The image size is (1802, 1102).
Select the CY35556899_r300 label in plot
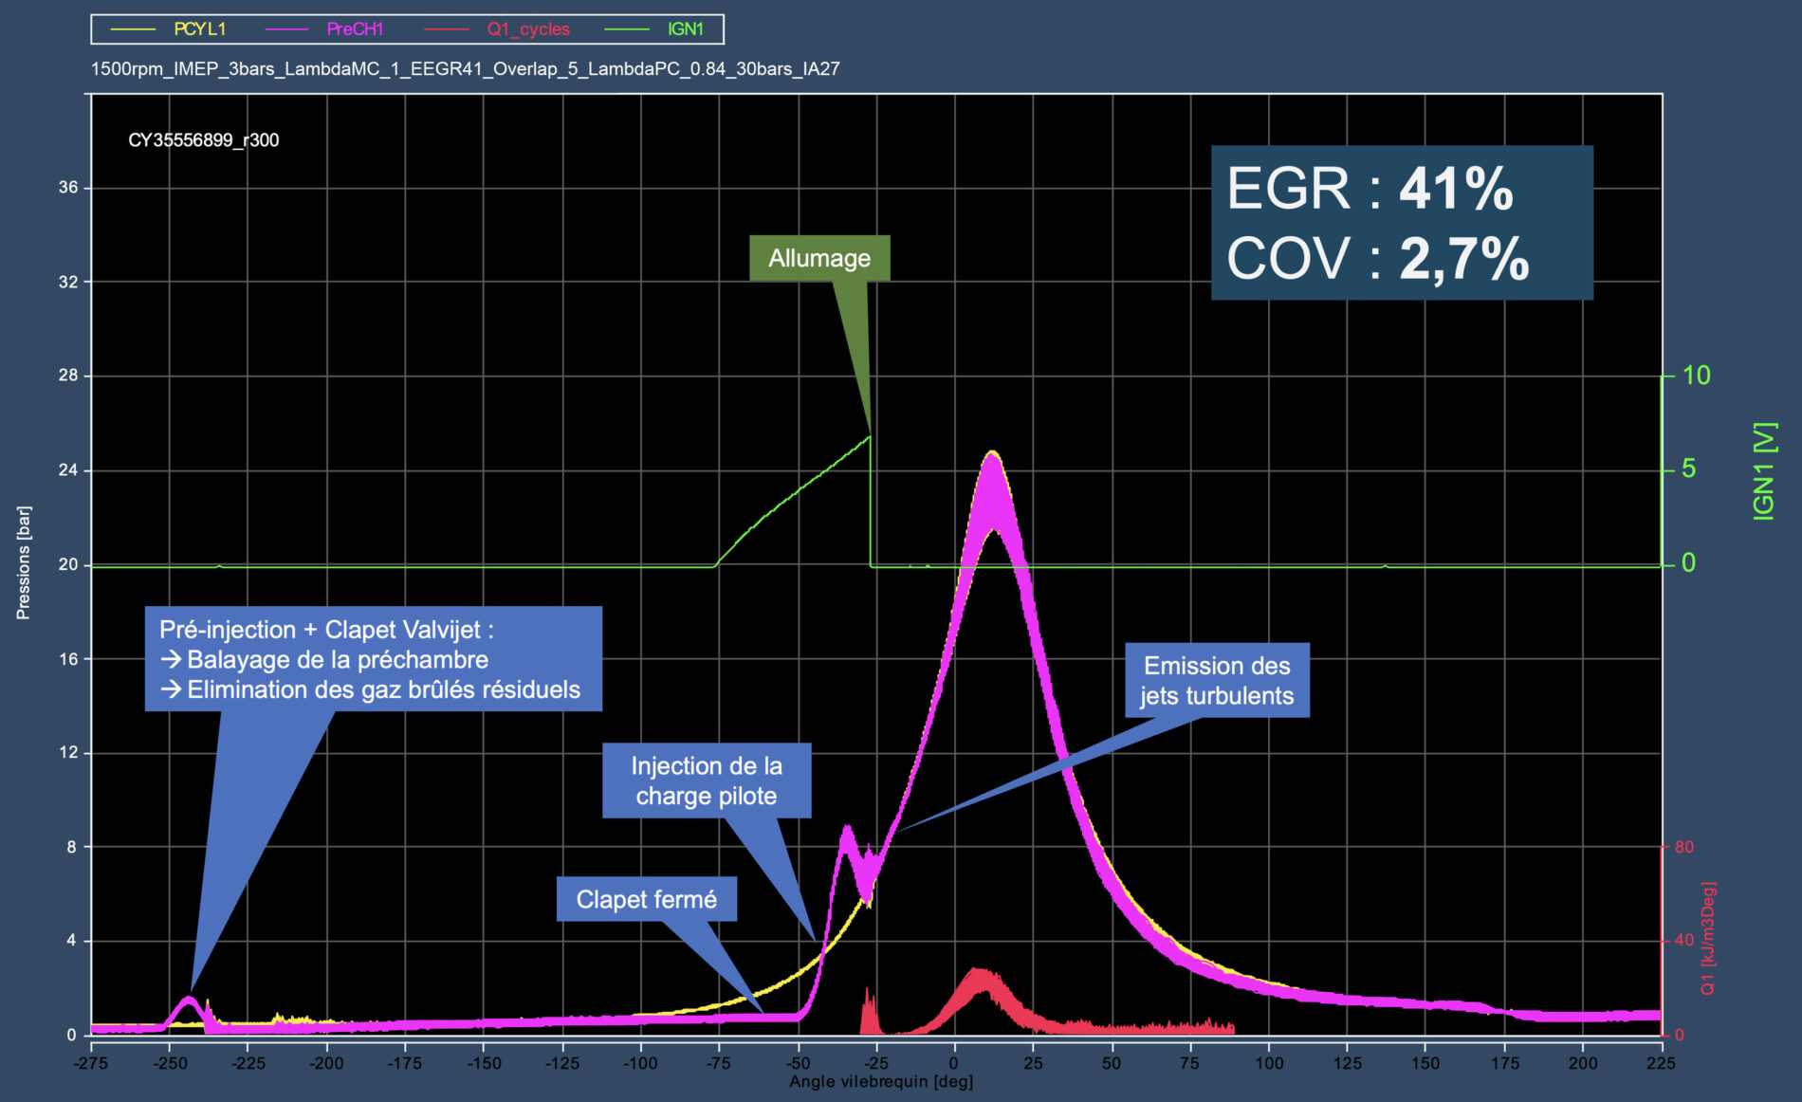coord(203,140)
